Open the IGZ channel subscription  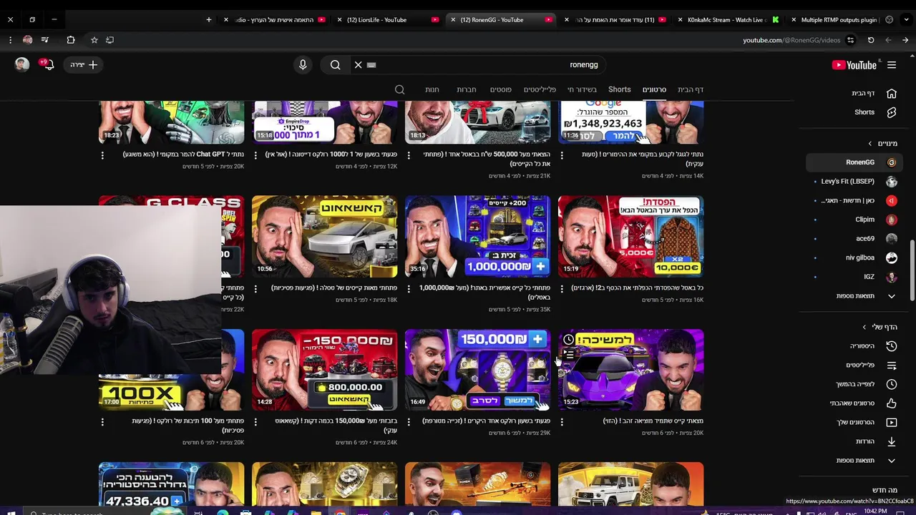click(854, 277)
